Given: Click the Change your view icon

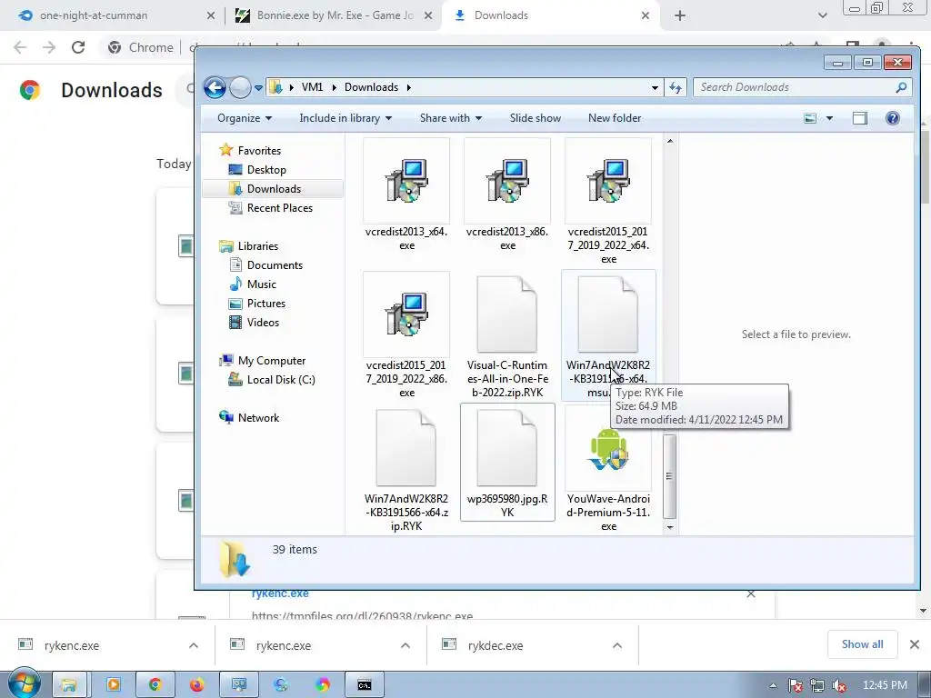Looking at the screenshot, I should (x=810, y=118).
